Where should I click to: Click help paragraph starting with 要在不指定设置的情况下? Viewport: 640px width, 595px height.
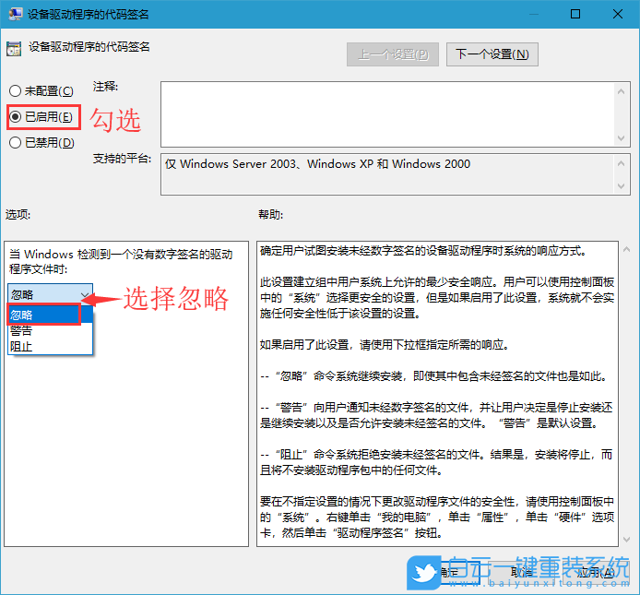437,517
